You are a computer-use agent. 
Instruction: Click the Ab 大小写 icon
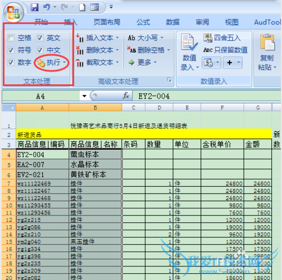pyautogui.click(x=131, y=38)
